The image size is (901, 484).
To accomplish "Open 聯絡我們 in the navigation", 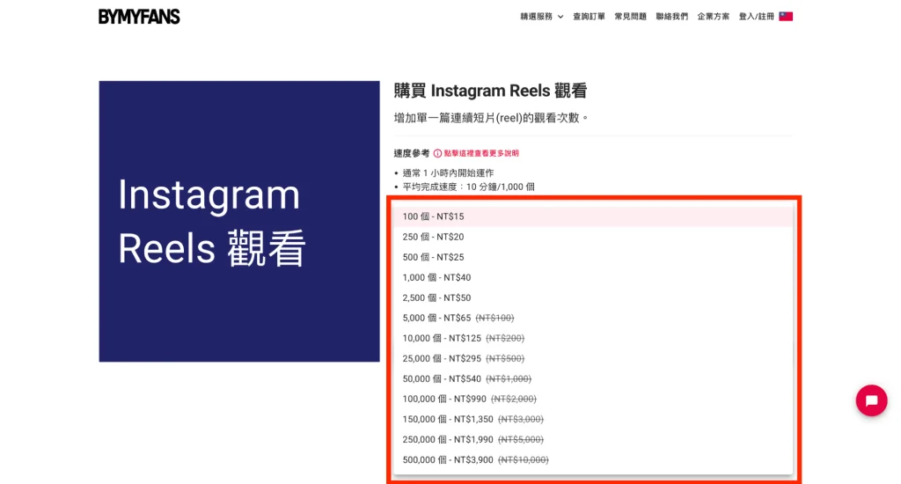I will tap(671, 17).
